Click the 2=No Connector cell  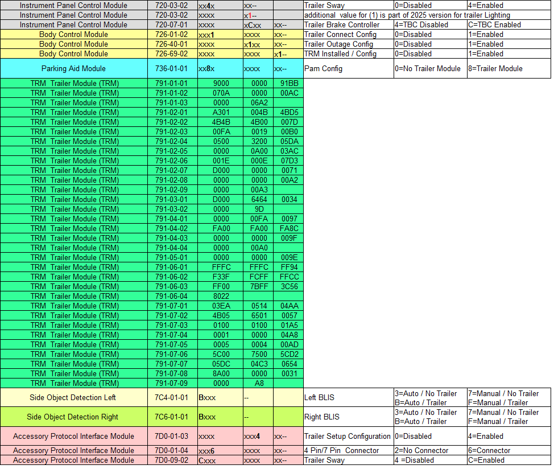tap(431, 451)
